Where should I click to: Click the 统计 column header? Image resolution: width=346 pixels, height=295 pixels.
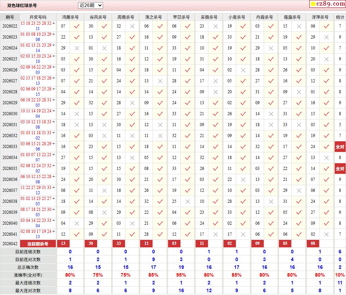tap(340, 17)
